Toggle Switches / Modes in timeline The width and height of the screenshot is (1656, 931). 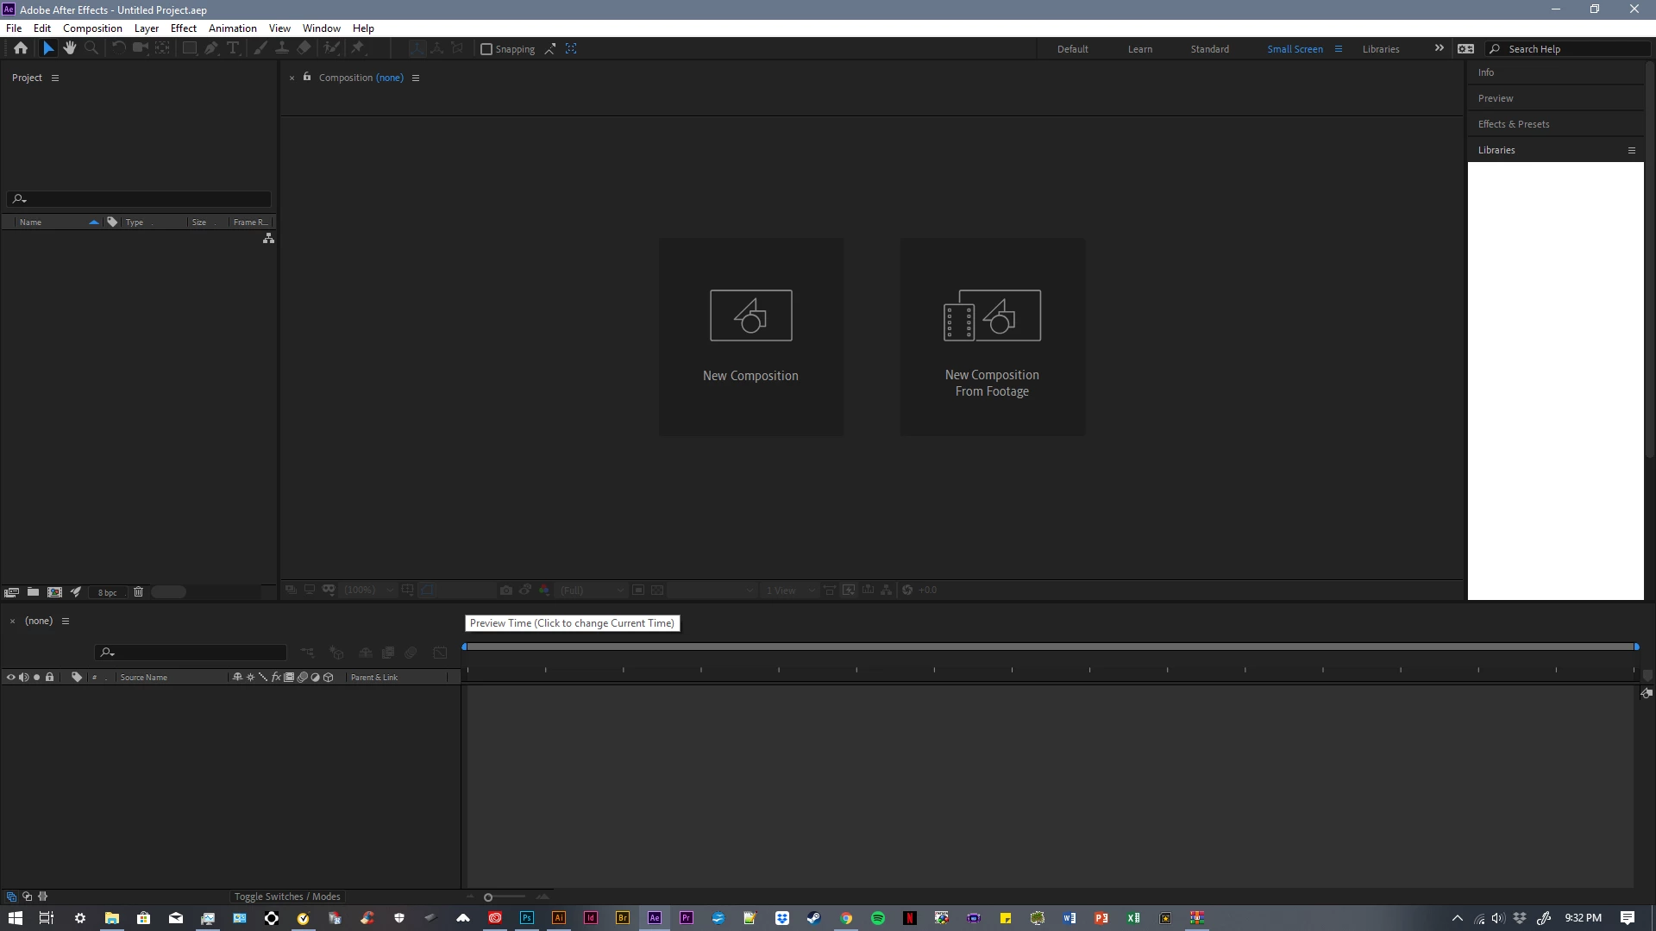point(287,897)
